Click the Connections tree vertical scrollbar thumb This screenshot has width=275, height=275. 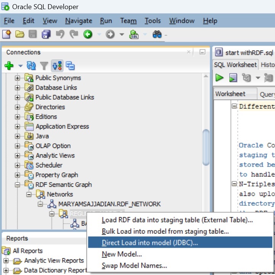tap(206, 147)
